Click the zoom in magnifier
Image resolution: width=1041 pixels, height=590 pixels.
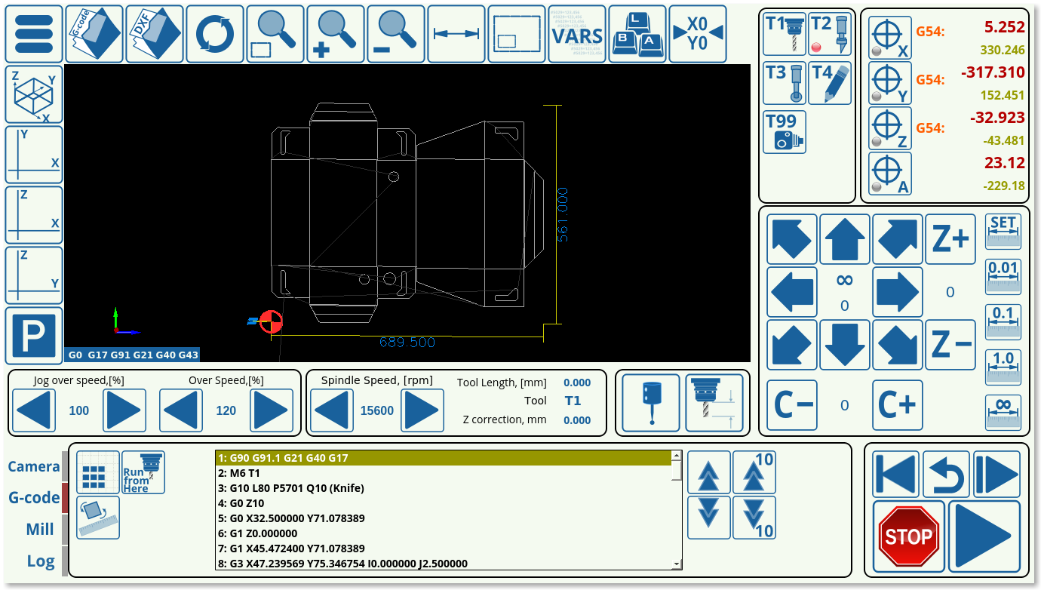336,34
